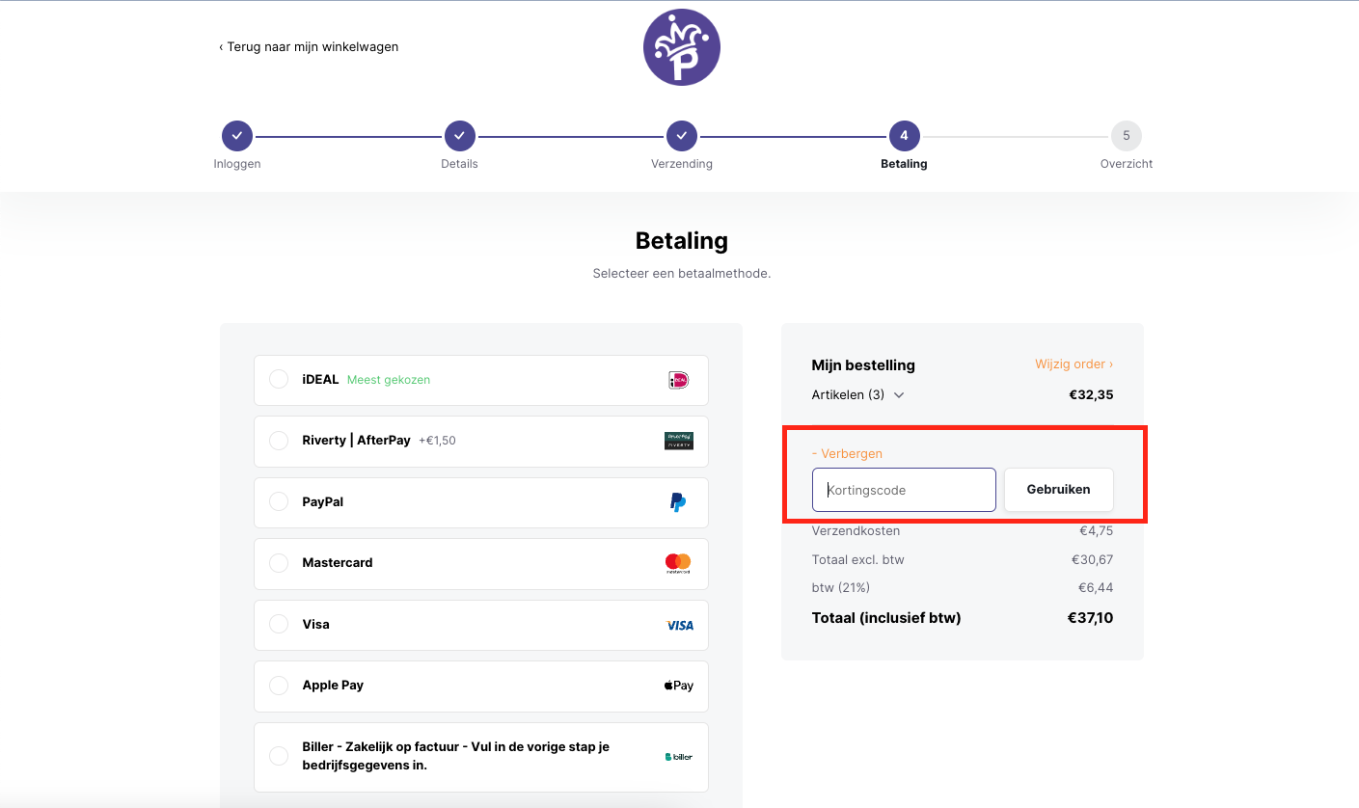Screen dimensions: 1359x808
Task: Click the completed Details step checkmark
Action: [459, 136]
